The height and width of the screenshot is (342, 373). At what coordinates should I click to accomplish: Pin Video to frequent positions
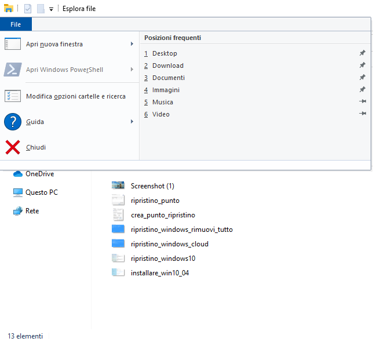363,114
